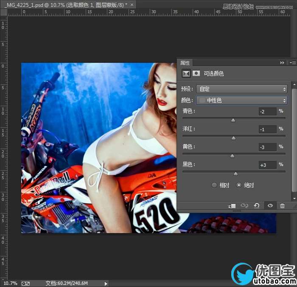Open the 颜色 color dropdown showing 中性色
Screen dimensions: 297x287
point(242,101)
